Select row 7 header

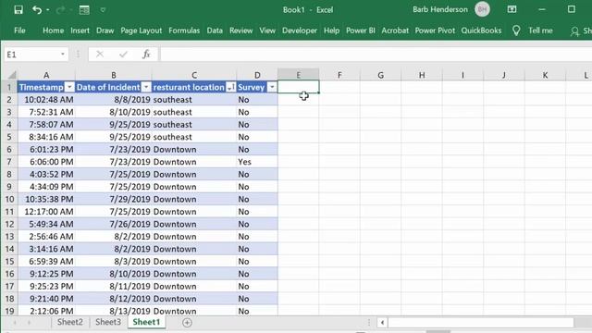(x=9, y=162)
